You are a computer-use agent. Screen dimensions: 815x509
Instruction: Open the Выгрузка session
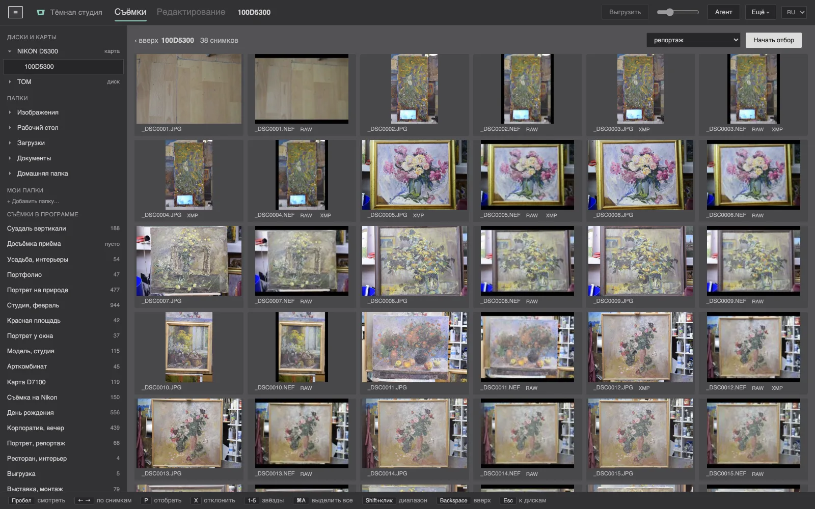click(x=63, y=474)
